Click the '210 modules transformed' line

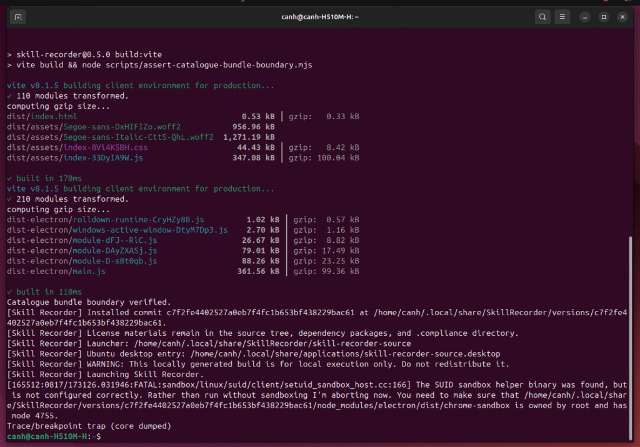tap(67, 199)
